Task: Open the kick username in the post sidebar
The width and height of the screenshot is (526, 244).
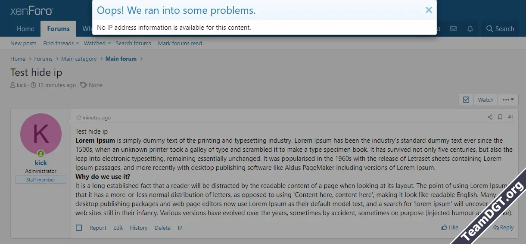Action: pos(40,163)
